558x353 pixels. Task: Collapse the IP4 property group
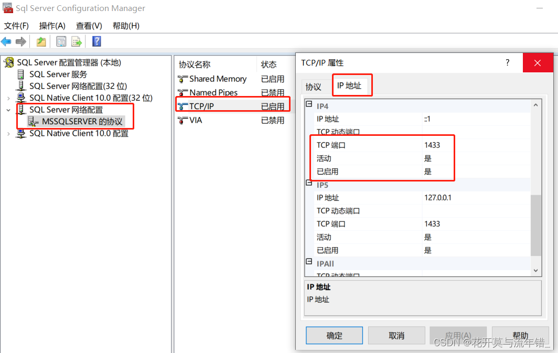click(309, 104)
